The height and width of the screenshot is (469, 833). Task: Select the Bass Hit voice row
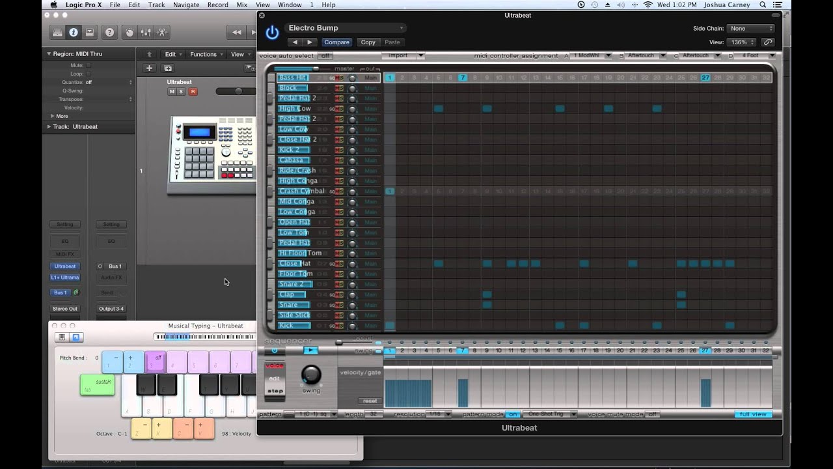pyautogui.click(x=329, y=78)
